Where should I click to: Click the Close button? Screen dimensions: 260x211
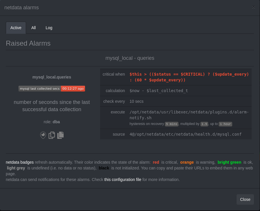245,199
